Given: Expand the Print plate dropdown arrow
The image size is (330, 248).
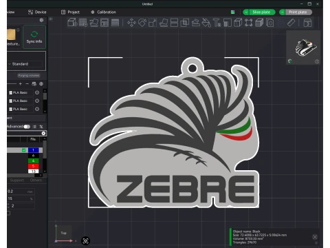Looking at the screenshot, I should click(283, 12).
